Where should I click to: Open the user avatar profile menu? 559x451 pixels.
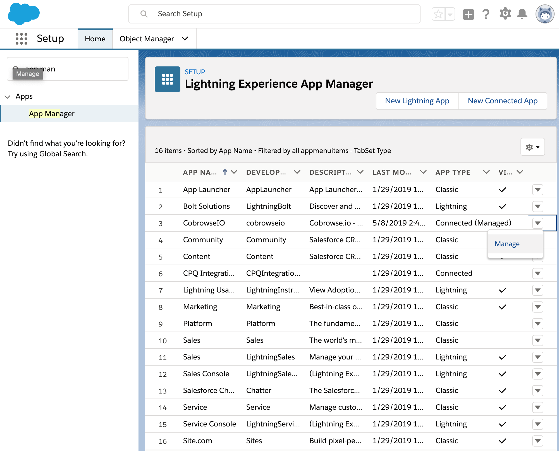pos(545,14)
